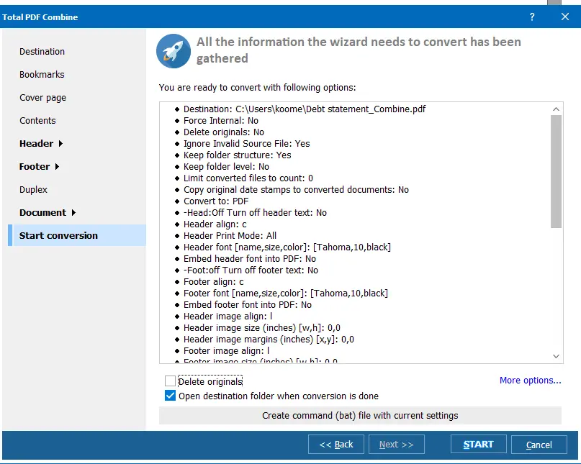Expand the Header options in sidebar
581x464 pixels.
coord(36,143)
